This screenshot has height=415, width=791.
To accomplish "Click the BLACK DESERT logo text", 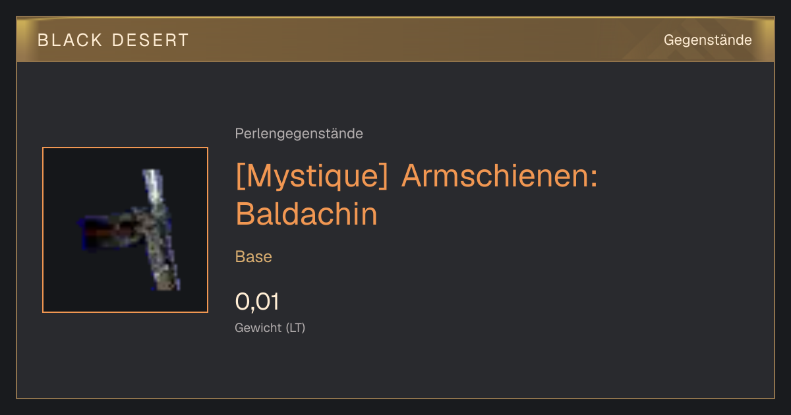I will coord(113,40).
